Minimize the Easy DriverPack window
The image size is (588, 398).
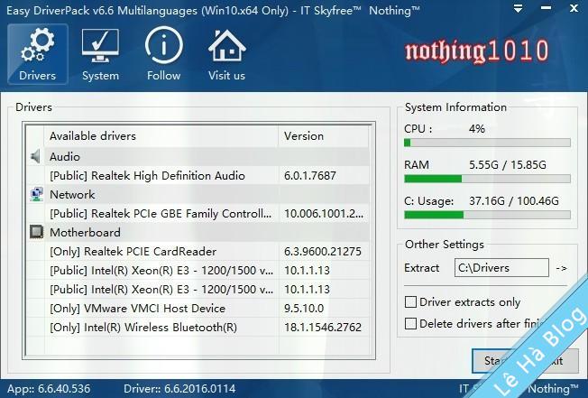(x=547, y=8)
